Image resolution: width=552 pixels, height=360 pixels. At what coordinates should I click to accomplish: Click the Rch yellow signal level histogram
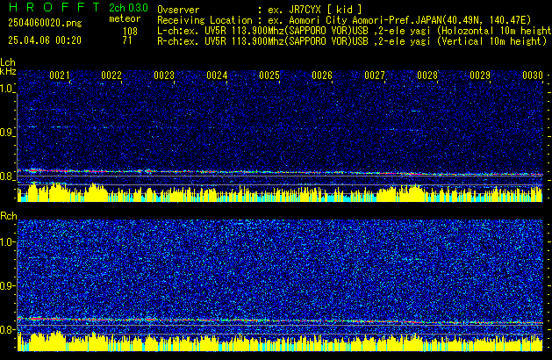point(280,342)
